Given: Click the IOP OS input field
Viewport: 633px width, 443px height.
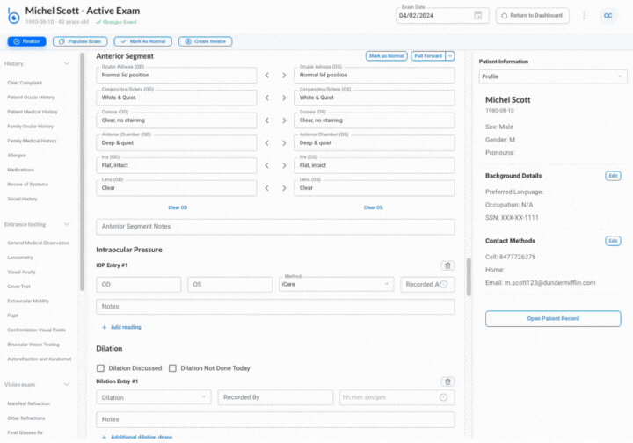Looking at the screenshot, I should [x=229, y=285].
